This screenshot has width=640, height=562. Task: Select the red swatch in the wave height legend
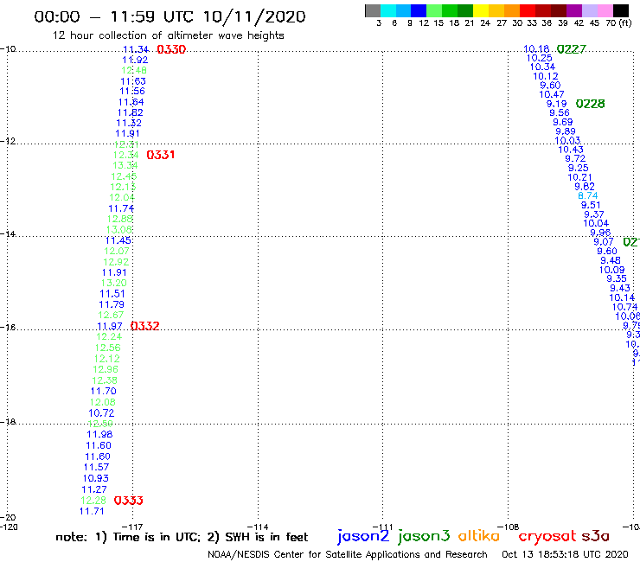[528, 10]
